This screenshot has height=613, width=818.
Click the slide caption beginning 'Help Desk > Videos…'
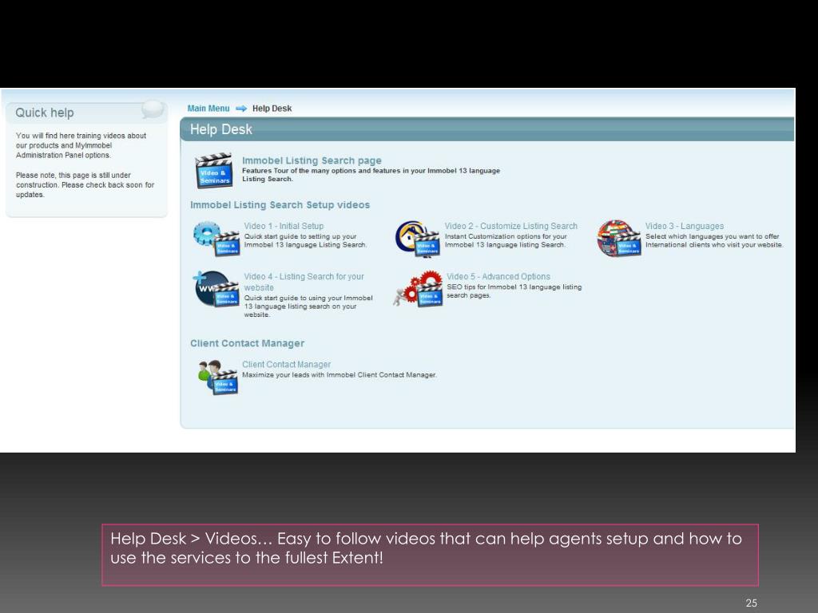pos(430,555)
